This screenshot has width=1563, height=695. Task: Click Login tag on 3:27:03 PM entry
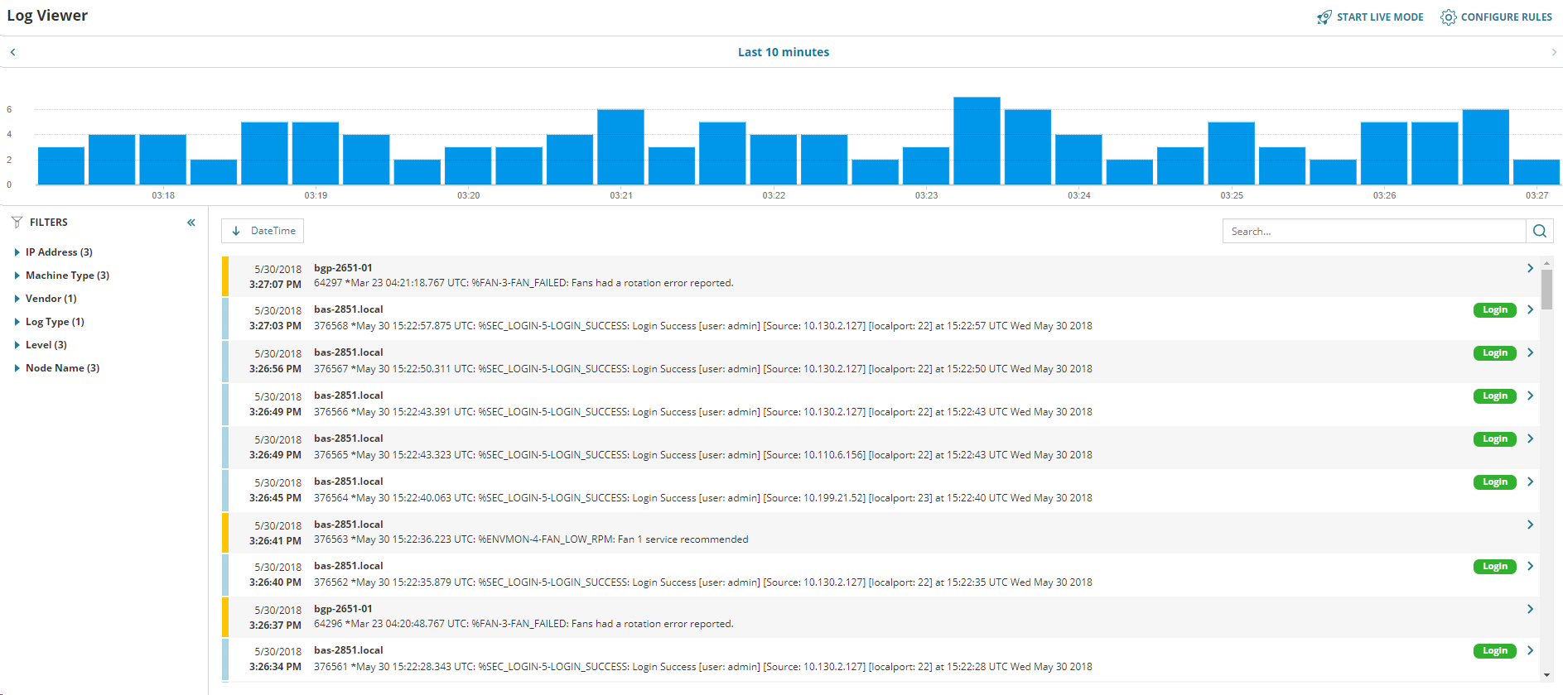point(1495,310)
